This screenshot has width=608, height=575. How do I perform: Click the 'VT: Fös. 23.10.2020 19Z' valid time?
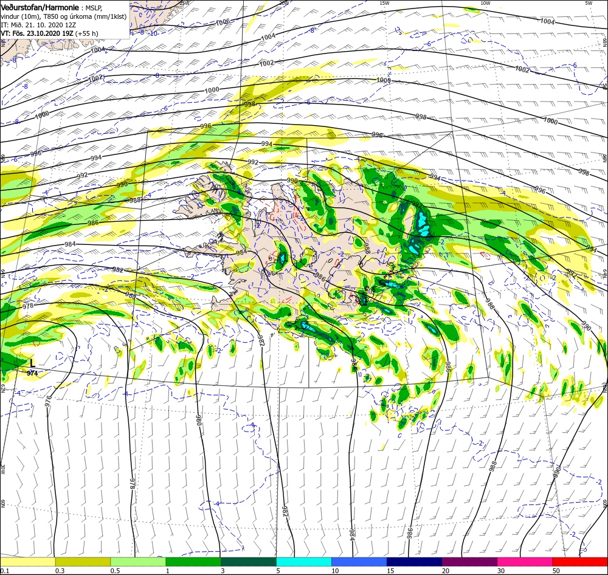coord(37,33)
